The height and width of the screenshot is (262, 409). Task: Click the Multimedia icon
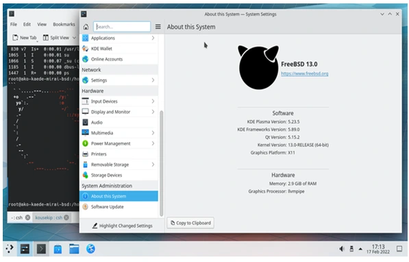(x=86, y=132)
